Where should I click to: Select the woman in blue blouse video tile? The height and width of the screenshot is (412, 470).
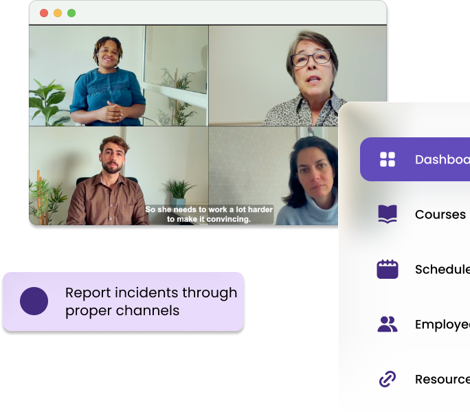click(x=118, y=76)
